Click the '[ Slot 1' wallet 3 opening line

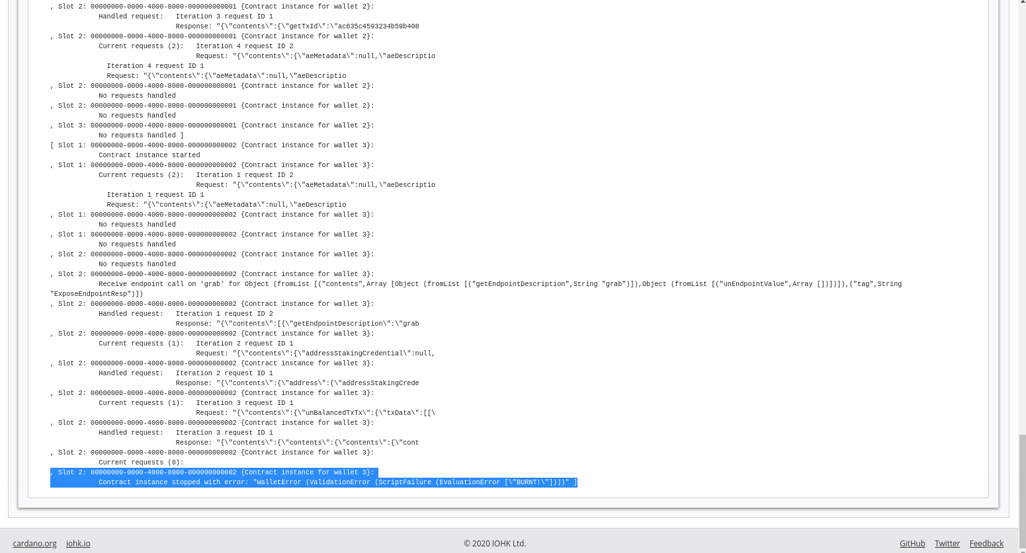(212, 145)
